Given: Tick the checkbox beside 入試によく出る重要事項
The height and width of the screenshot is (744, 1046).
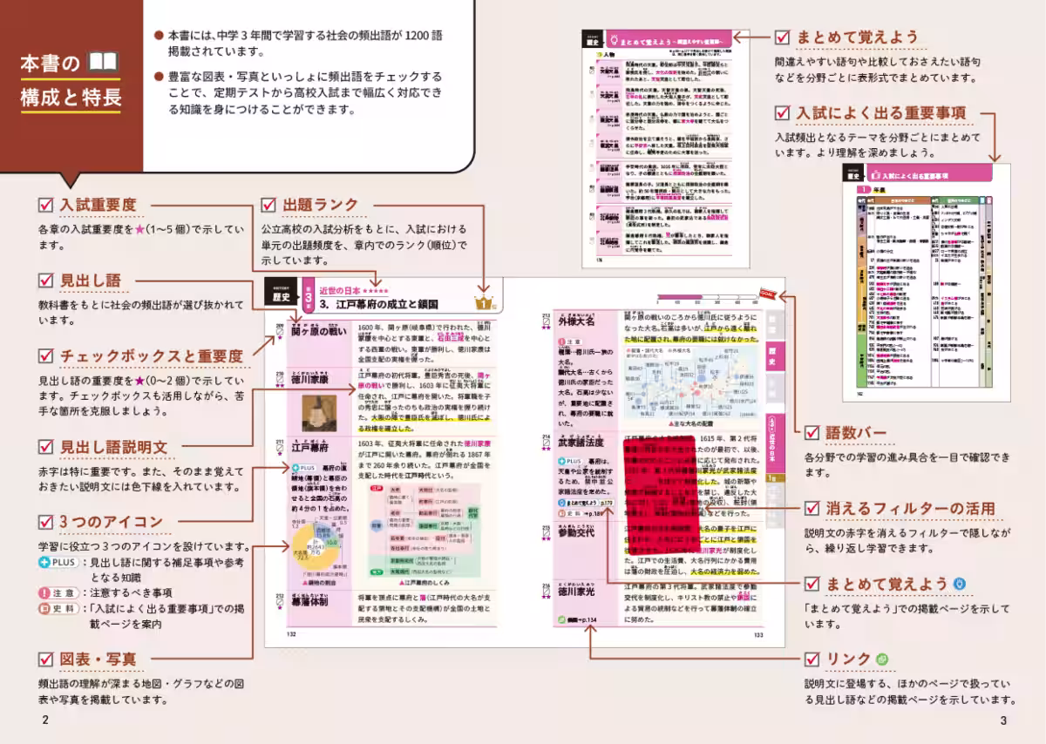Looking at the screenshot, I should coord(782,112).
